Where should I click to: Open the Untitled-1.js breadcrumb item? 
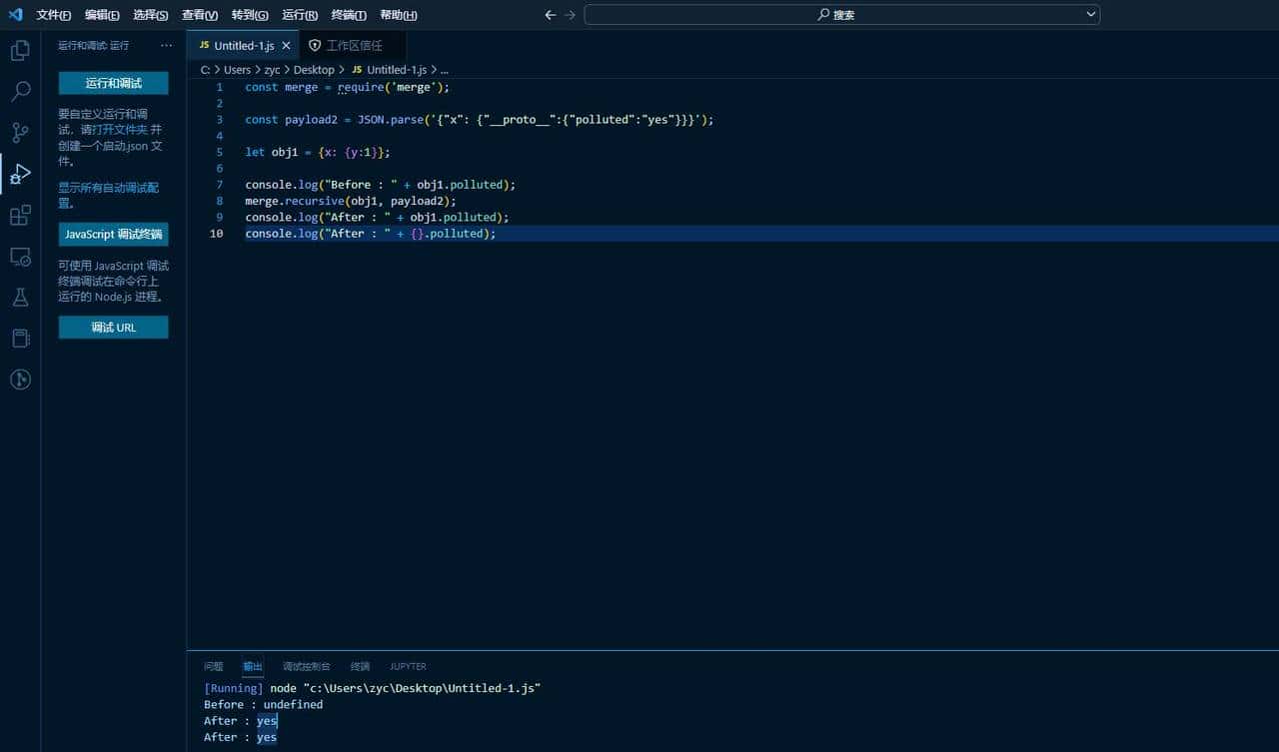point(395,70)
